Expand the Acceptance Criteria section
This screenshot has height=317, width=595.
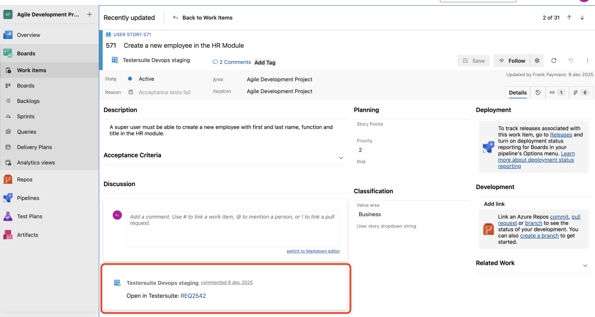click(x=340, y=158)
